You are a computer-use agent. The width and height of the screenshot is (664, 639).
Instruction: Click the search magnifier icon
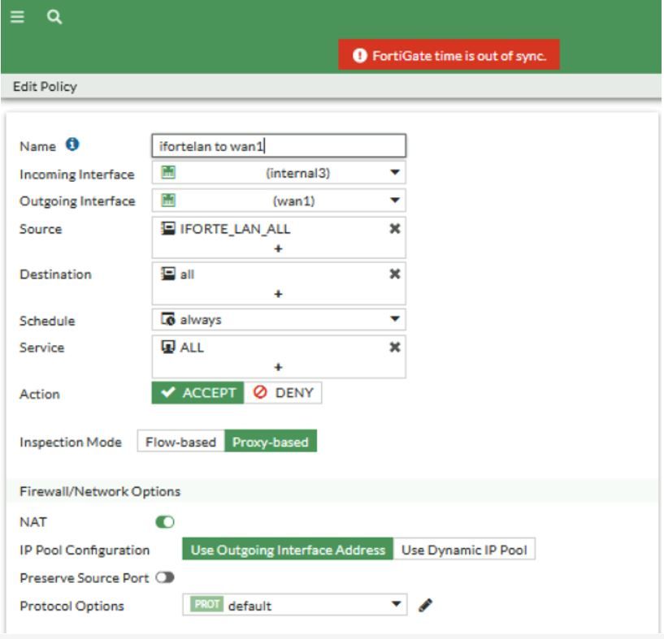(54, 17)
